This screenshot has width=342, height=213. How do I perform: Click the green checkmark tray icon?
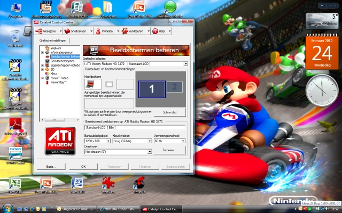point(310,209)
